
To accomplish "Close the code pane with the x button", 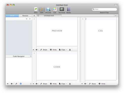I will pyautogui.click(x=33, y=84).
